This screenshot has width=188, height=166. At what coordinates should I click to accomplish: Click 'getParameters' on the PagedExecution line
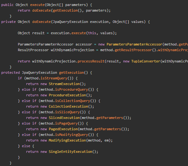(108, 129)
